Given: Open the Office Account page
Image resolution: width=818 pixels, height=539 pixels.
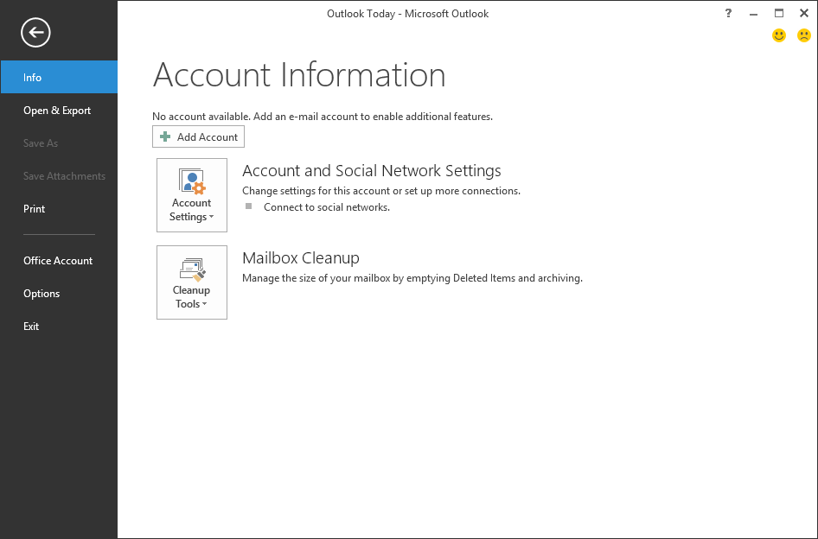Looking at the screenshot, I should (x=58, y=261).
